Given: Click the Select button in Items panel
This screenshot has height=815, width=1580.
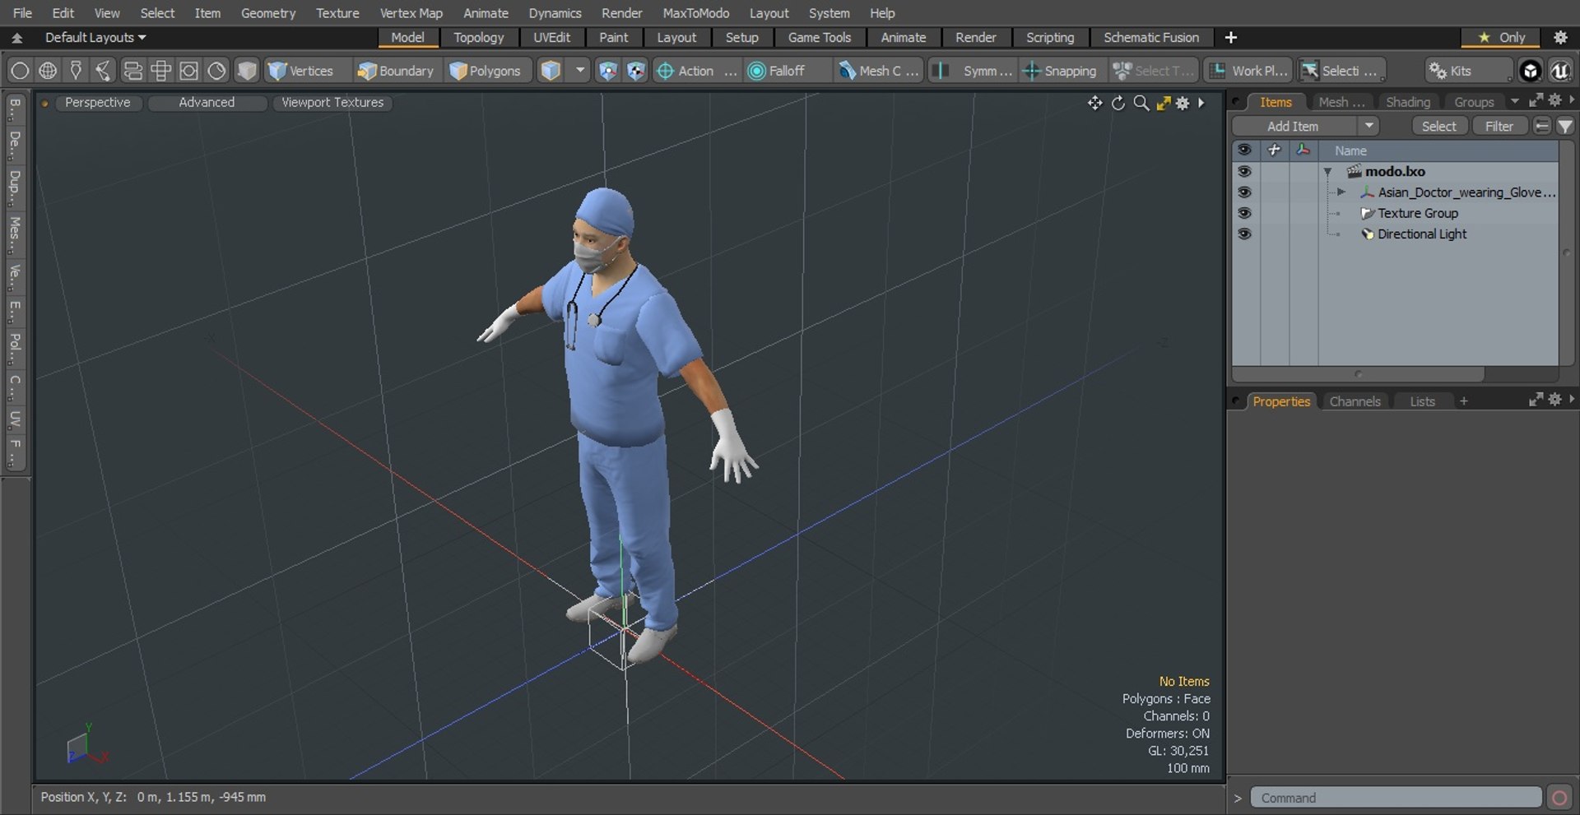Looking at the screenshot, I should (x=1438, y=126).
